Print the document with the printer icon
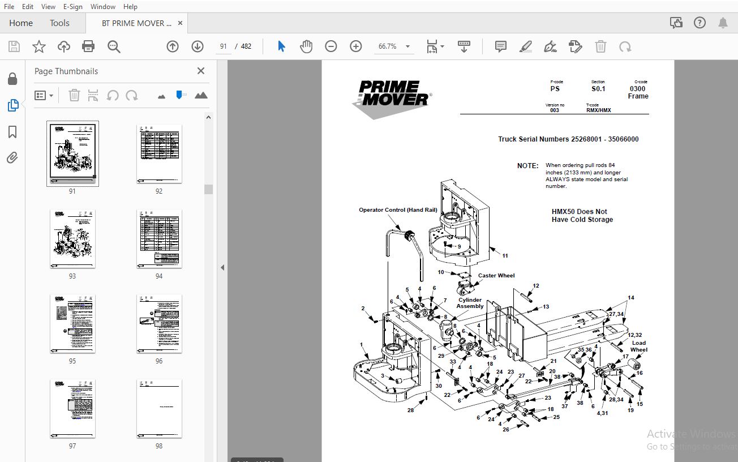The height and width of the screenshot is (462, 738). pyautogui.click(x=88, y=46)
